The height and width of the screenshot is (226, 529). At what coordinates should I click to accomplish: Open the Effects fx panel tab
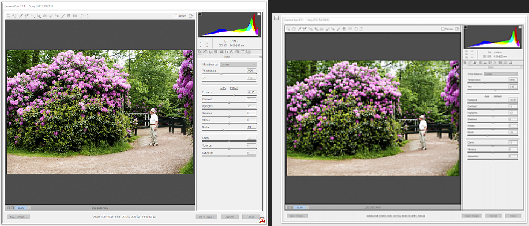coord(232,52)
